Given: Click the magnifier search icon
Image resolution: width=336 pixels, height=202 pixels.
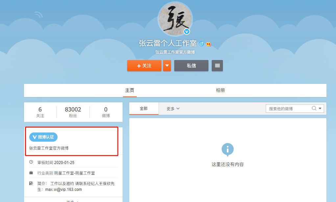Looking at the screenshot, I should pos(314,108).
